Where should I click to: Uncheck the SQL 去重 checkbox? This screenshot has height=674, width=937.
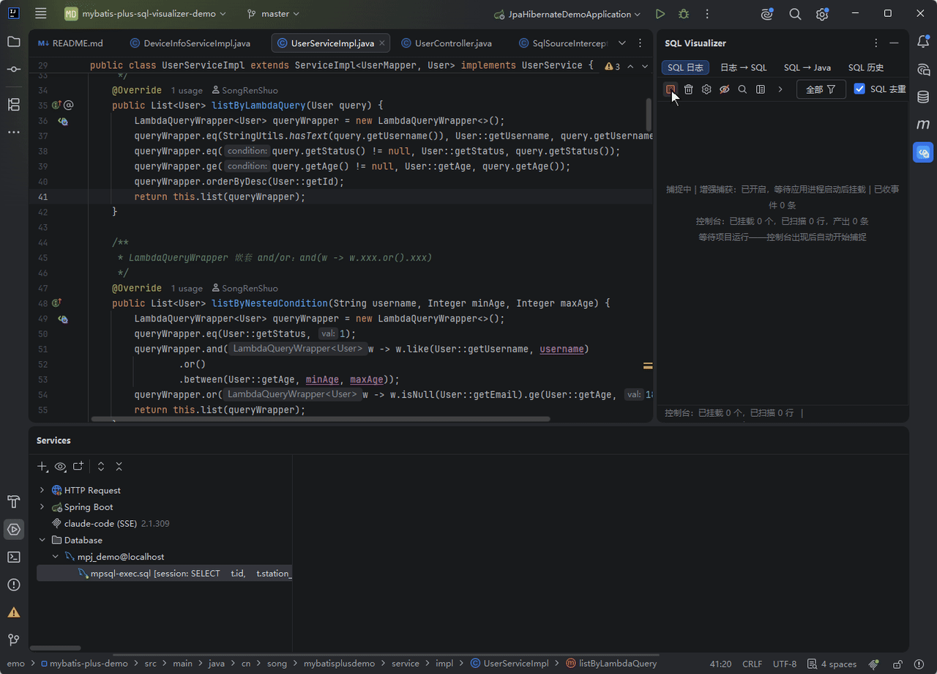pyautogui.click(x=859, y=89)
